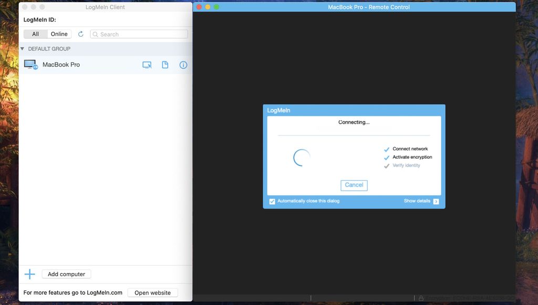Uncheck Automatically close this dialog

(272, 201)
